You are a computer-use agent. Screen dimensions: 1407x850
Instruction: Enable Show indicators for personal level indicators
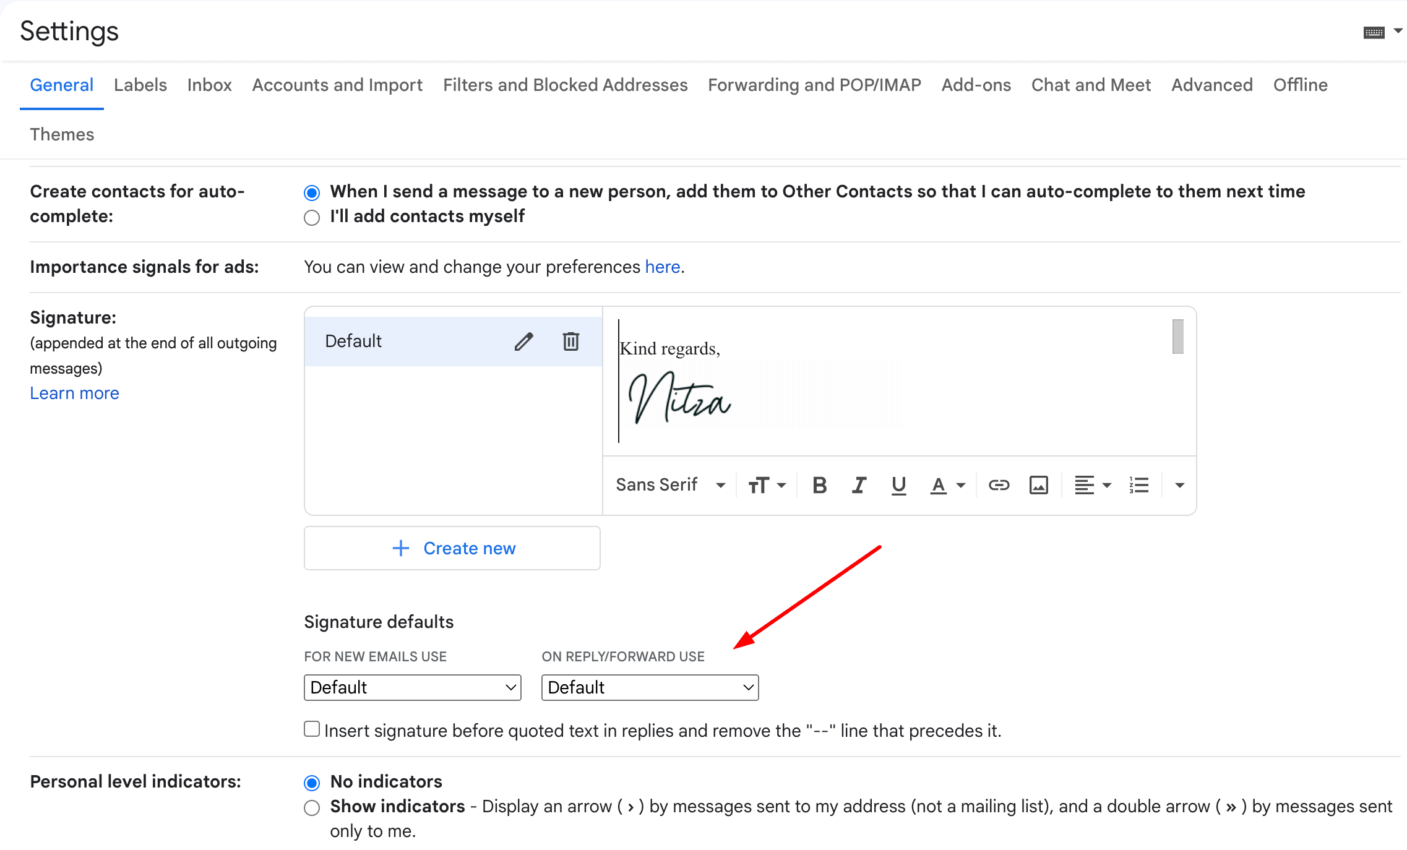point(311,807)
